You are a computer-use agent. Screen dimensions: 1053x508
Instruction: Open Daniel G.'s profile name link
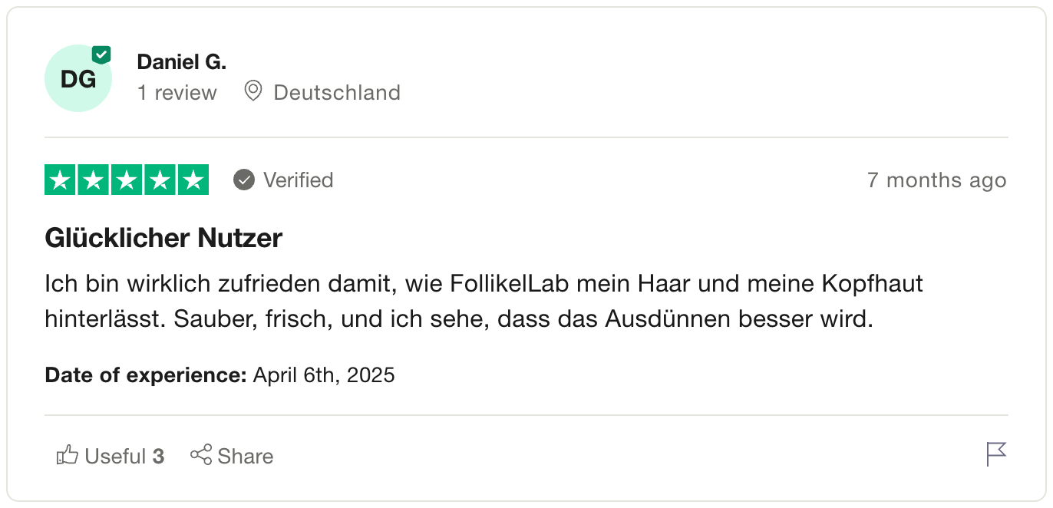tap(181, 61)
